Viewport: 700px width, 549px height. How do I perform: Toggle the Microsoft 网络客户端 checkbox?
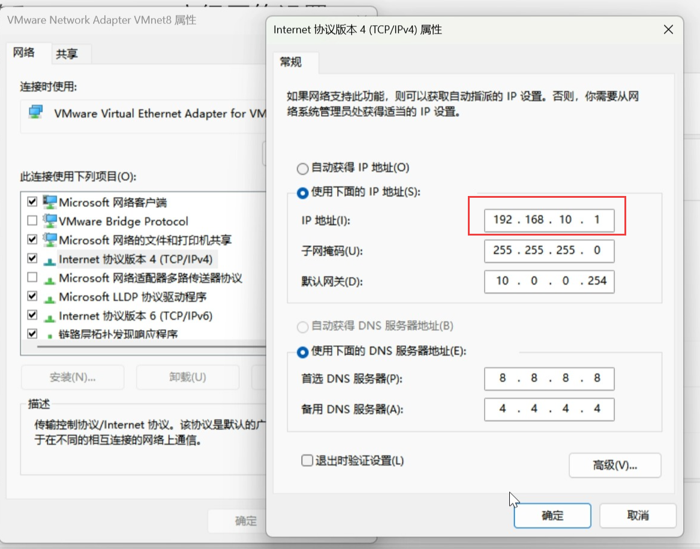(32, 201)
